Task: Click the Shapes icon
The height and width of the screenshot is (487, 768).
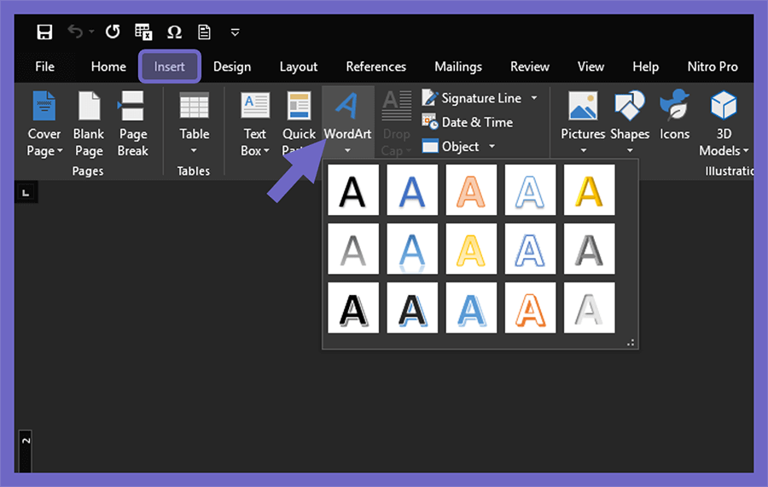Action: pos(630,106)
